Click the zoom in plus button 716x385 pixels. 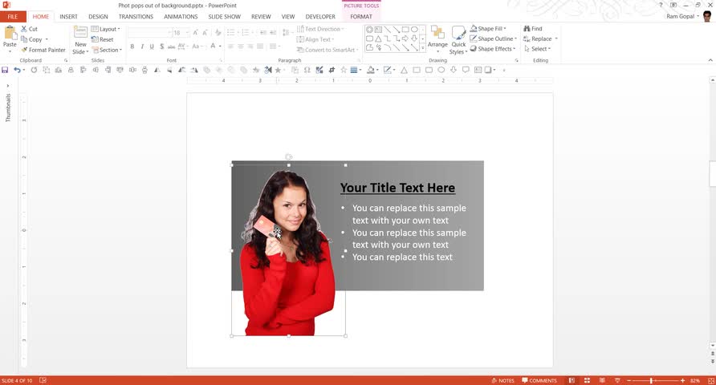[682, 380]
